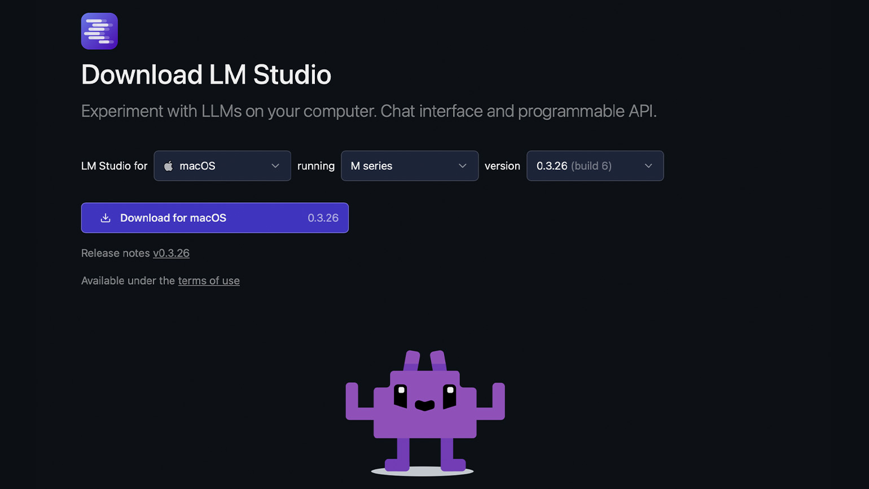Click the 'running' label between the dropdowns
Viewport: 869px width, 489px height.
[316, 166]
